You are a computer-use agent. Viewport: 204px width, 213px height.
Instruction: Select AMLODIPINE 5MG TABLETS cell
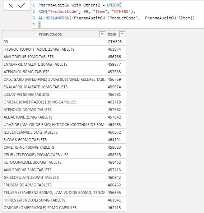point(54,170)
